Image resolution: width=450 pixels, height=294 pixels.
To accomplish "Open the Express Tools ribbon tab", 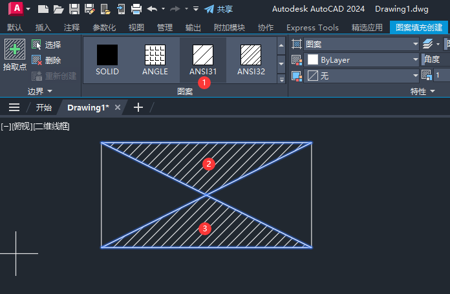I will tap(312, 28).
